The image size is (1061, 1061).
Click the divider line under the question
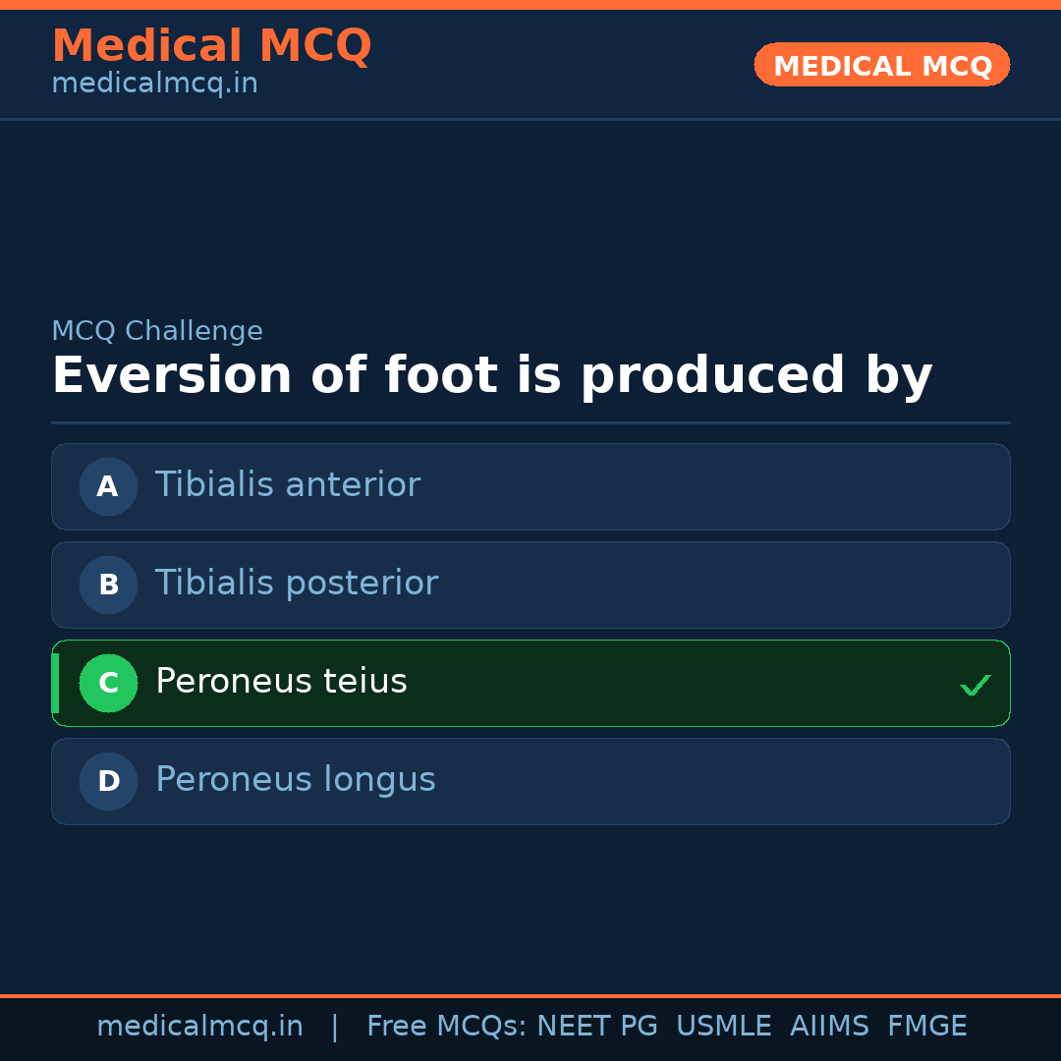tap(530, 422)
